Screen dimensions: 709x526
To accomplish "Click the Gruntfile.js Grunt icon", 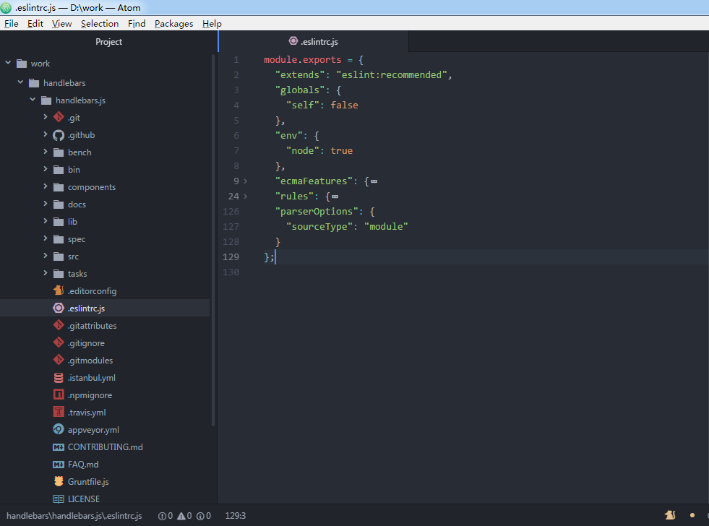I will [59, 481].
